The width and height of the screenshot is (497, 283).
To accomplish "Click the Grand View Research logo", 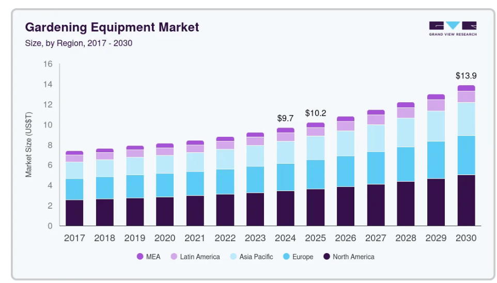I will click(x=453, y=28).
